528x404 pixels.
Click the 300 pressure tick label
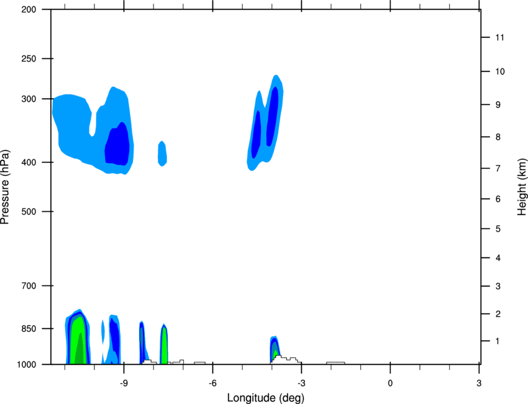(x=29, y=99)
